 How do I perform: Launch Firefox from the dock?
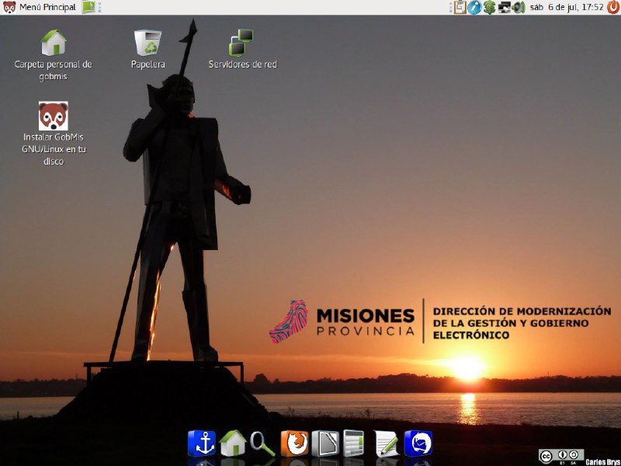point(294,443)
